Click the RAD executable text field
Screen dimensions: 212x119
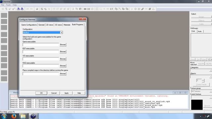[41, 66]
